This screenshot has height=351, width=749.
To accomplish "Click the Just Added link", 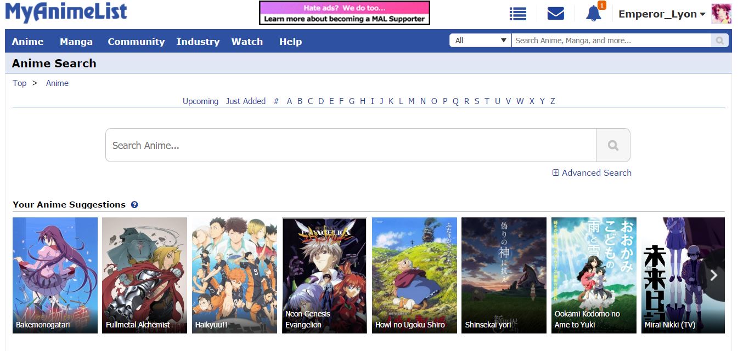I will pos(246,101).
